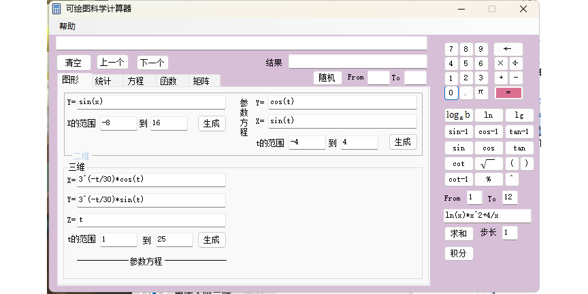Click the 结果 result field
588x294 pixels.
(358, 62)
